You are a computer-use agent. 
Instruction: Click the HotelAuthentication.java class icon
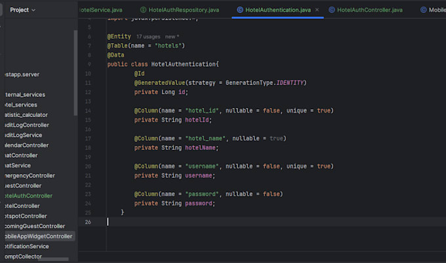240,10
